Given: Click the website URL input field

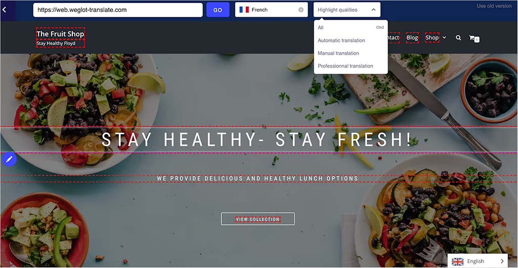Looking at the screenshot, I should click(x=118, y=10).
